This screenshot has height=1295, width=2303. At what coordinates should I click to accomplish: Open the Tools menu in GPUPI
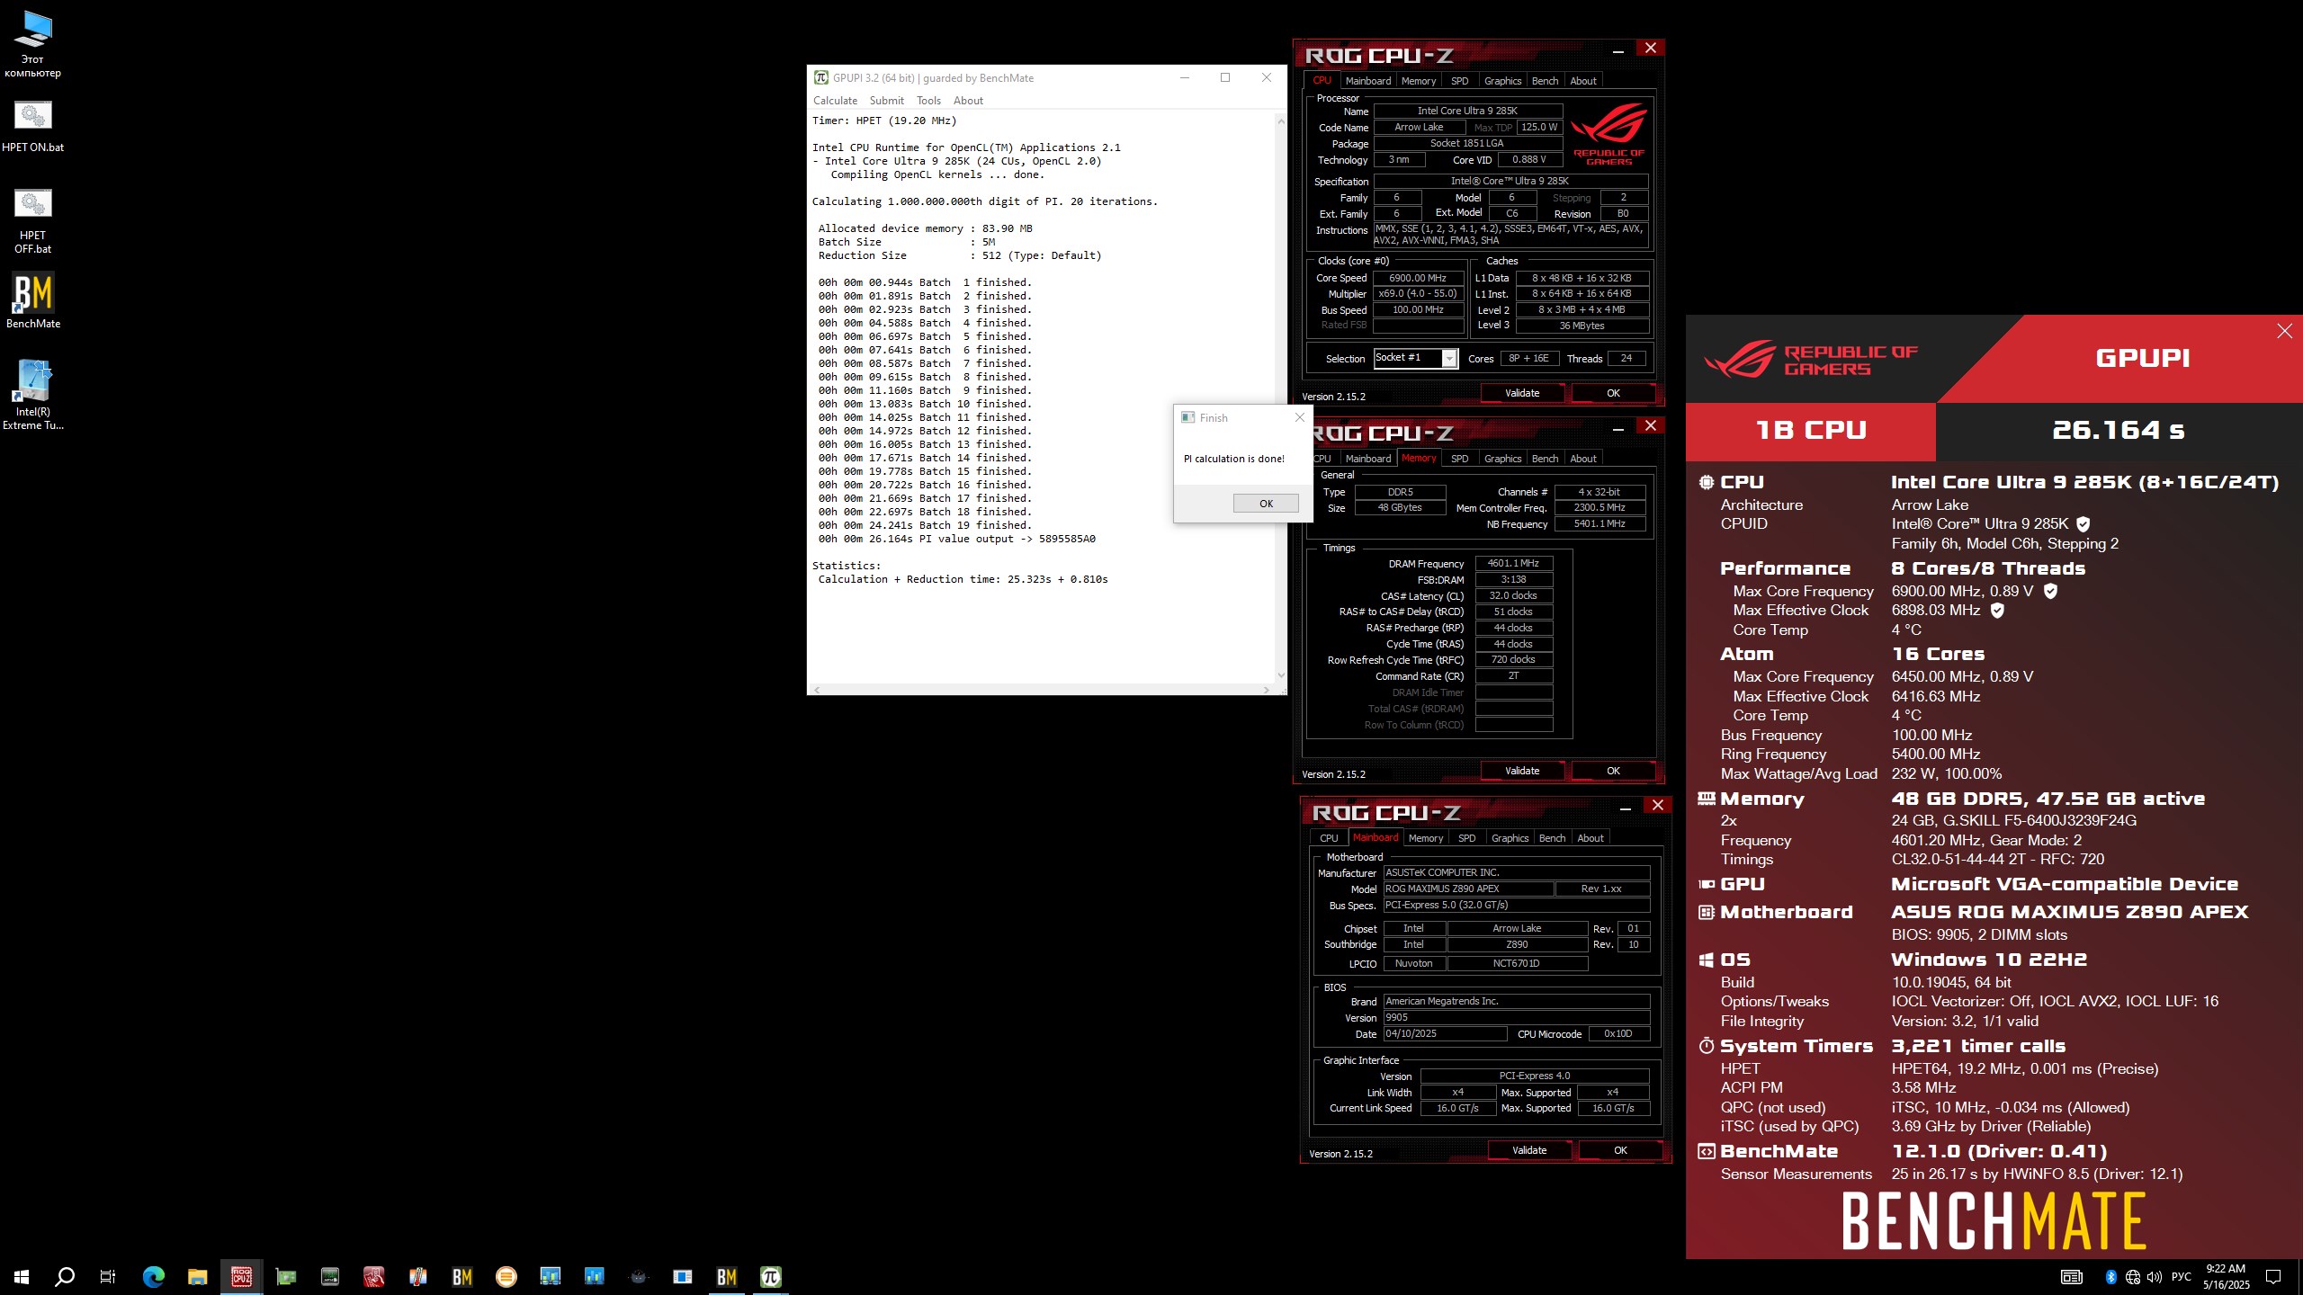(928, 101)
